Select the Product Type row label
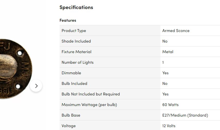The height and width of the screenshot is (130, 220). coord(74,30)
